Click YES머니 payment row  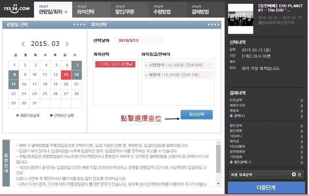click(x=266, y=136)
